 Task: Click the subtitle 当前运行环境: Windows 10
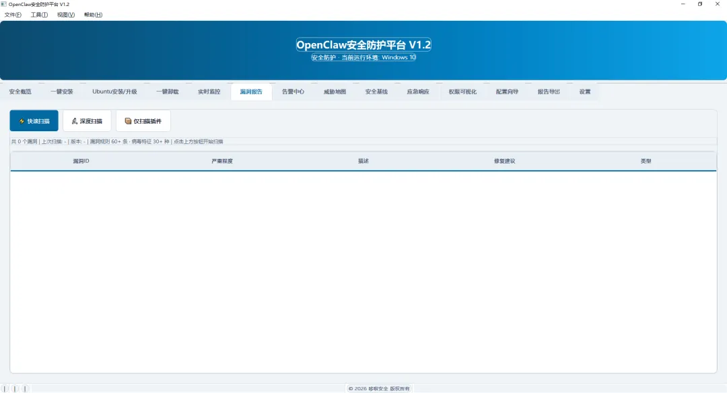pos(378,57)
